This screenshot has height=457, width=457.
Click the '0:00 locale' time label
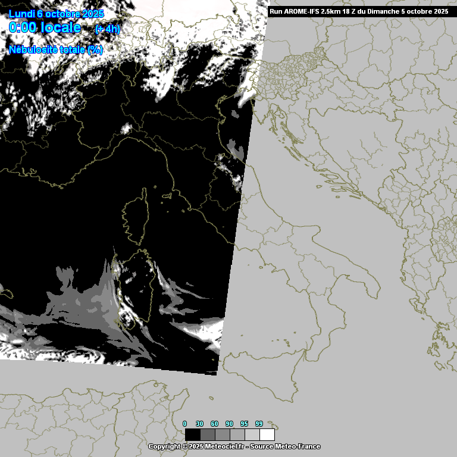coord(45,28)
